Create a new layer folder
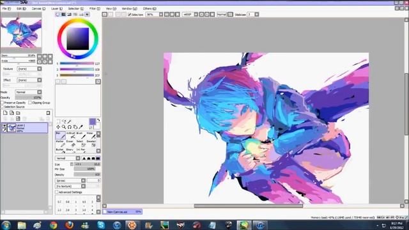The image size is (409, 230). coord(18,113)
